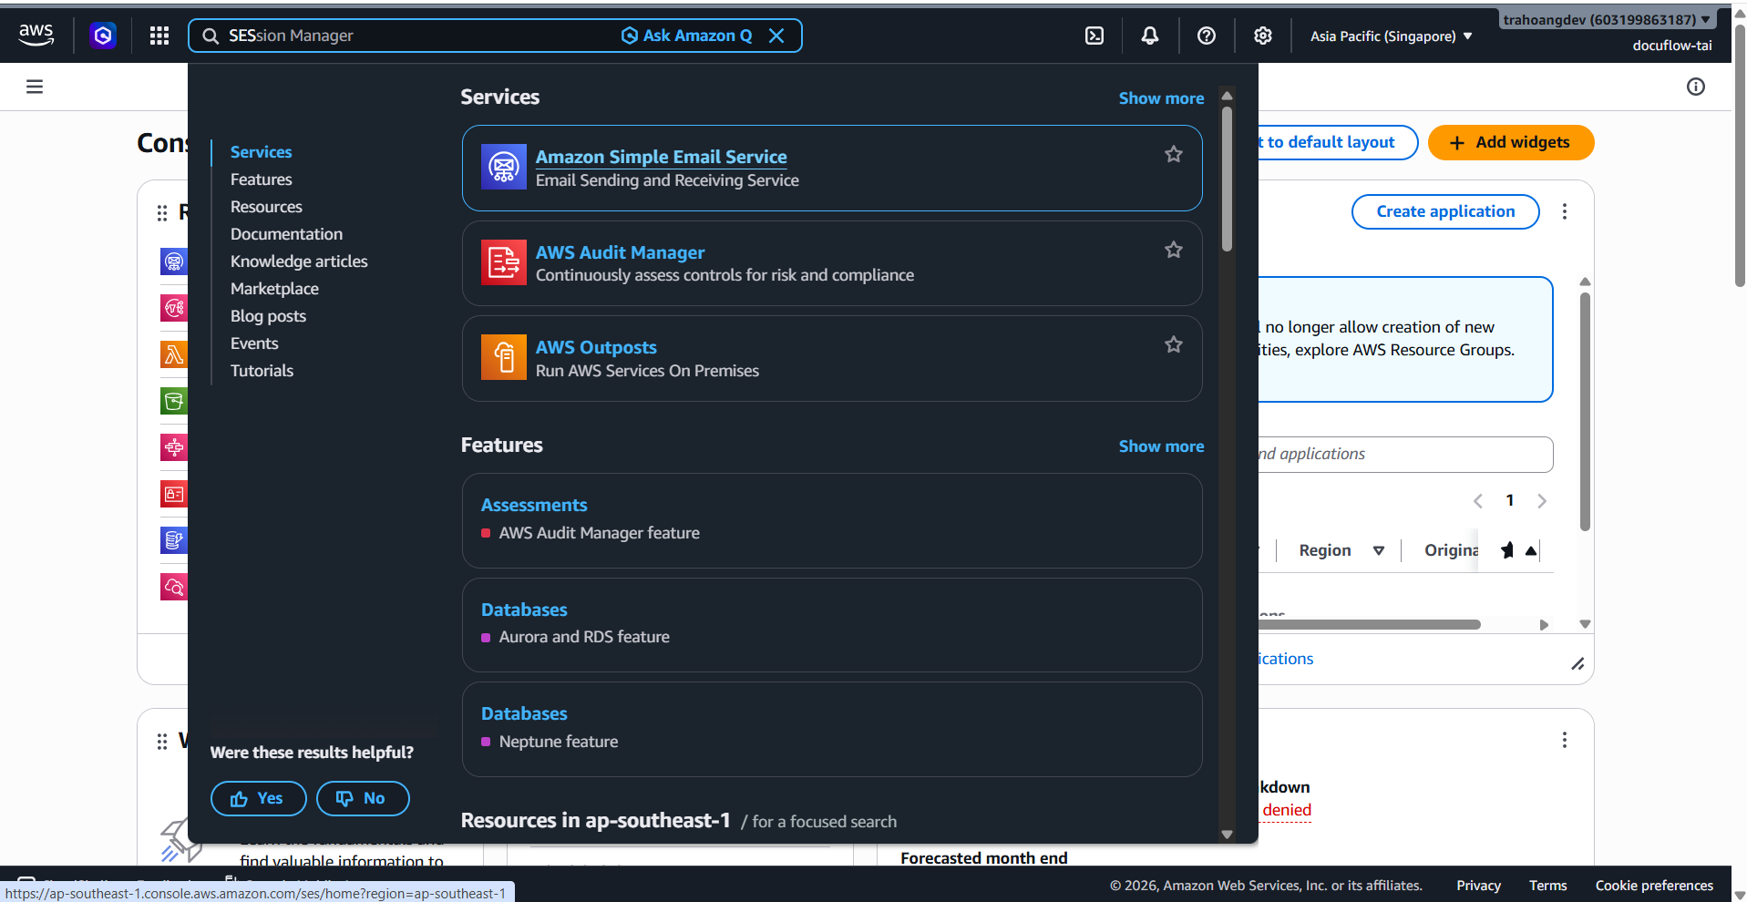
Task: Select the Marketplace filter category
Action: click(274, 289)
